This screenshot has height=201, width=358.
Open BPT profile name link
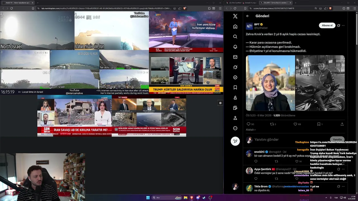pos(257,24)
